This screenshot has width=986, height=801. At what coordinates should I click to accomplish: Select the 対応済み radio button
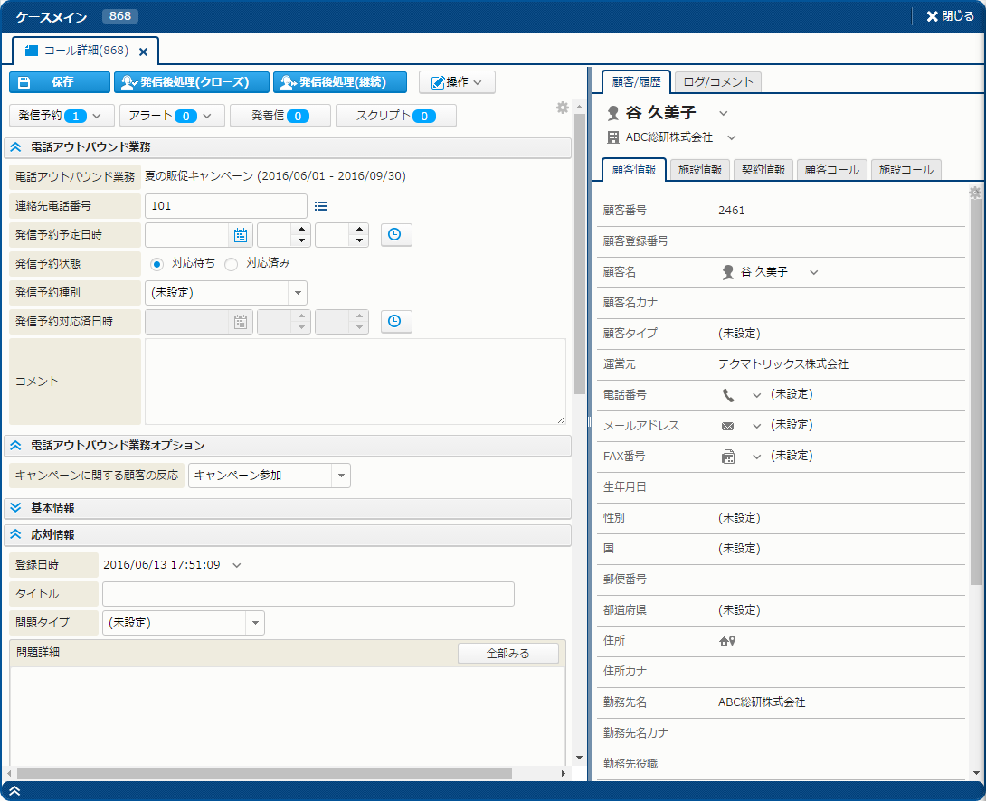tap(232, 264)
